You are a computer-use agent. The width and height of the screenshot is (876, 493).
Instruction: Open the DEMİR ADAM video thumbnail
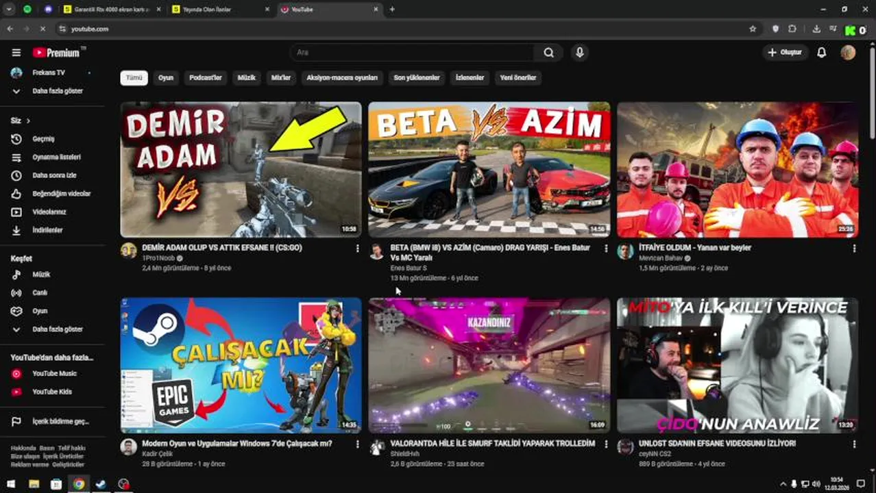click(241, 170)
